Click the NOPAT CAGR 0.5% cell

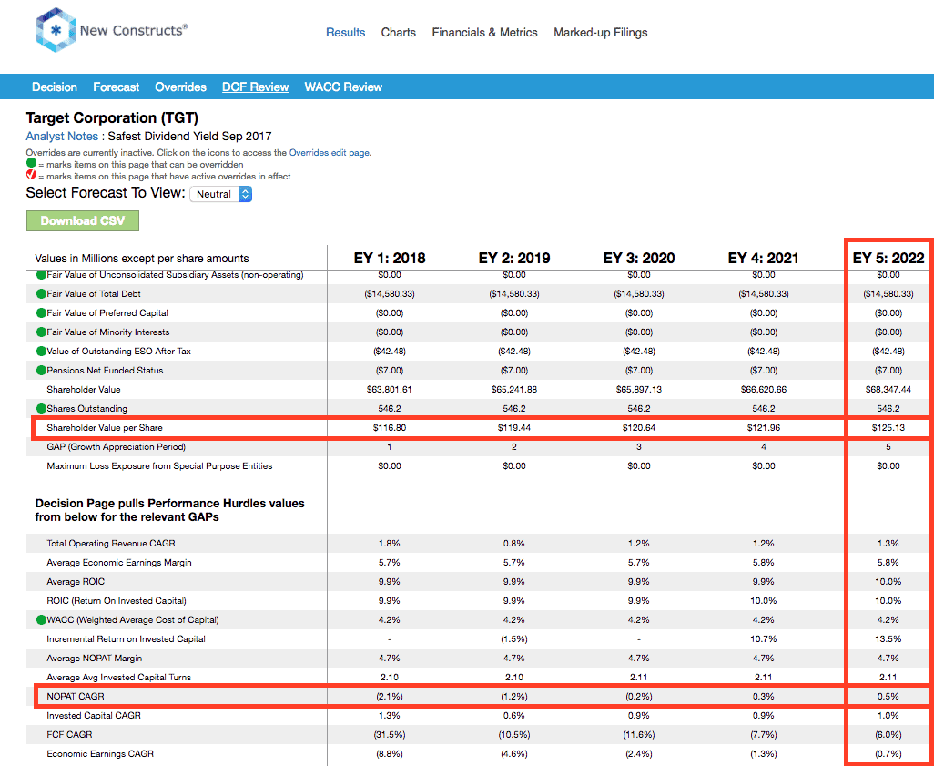888,696
